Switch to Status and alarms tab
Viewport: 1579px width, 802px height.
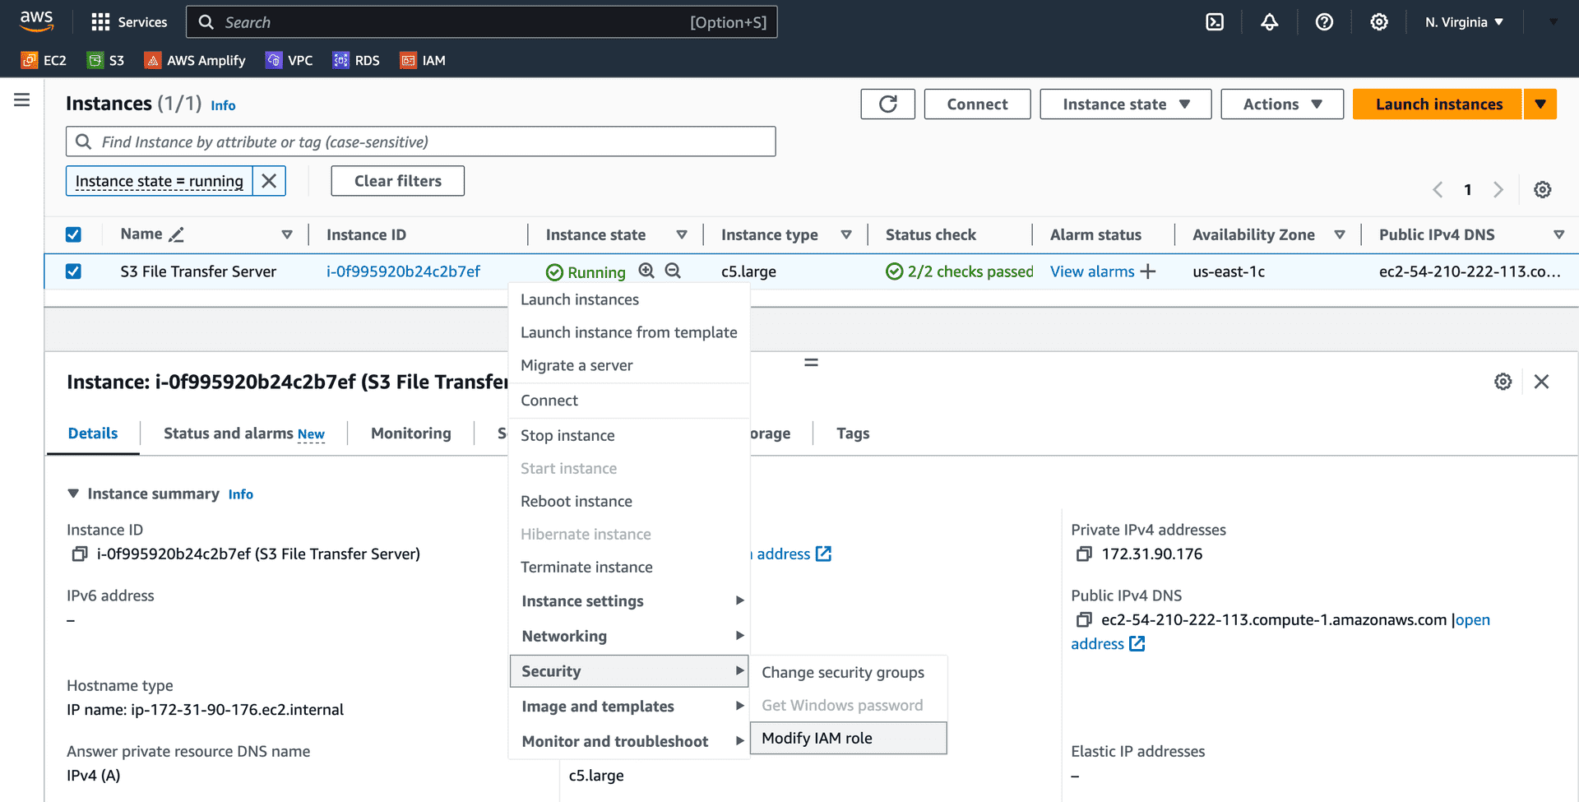click(x=243, y=433)
